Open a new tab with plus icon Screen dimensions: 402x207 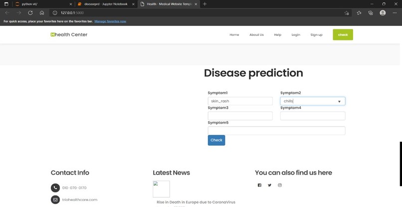point(204,4)
